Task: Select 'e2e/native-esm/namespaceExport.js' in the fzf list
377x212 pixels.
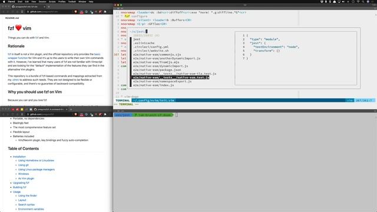Action: click(x=163, y=81)
